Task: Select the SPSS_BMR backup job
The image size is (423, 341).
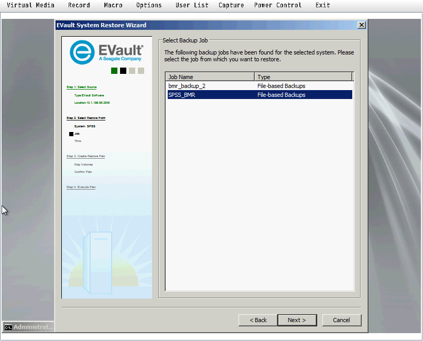Action: pos(260,95)
